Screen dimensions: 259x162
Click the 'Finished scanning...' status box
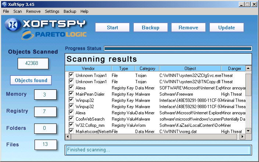[158, 150]
